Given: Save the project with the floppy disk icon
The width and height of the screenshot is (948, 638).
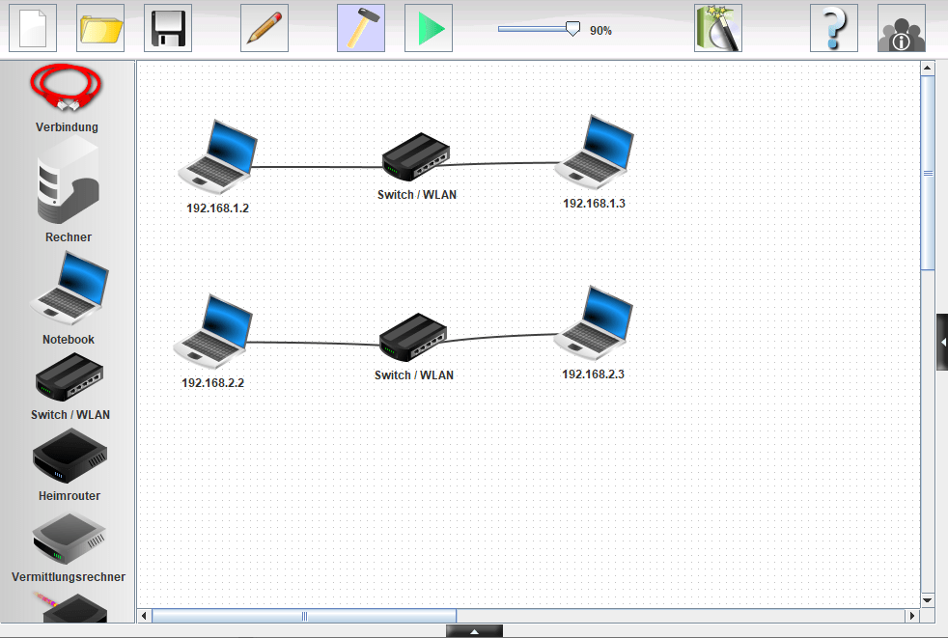Looking at the screenshot, I should 168,28.
